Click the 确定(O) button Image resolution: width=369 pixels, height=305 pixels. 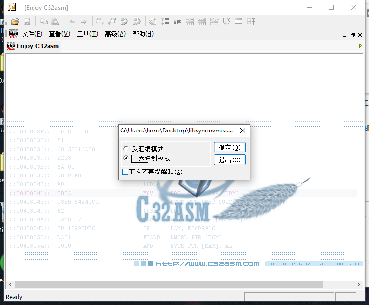pyautogui.click(x=229, y=147)
